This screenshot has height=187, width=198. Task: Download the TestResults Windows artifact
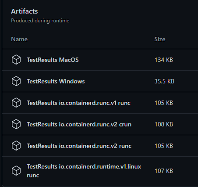(56, 81)
